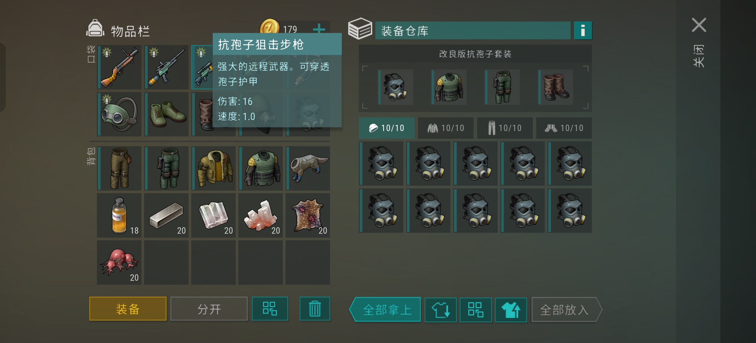
Task: Click the trash can delete icon
Action: click(x=315, y=309)
